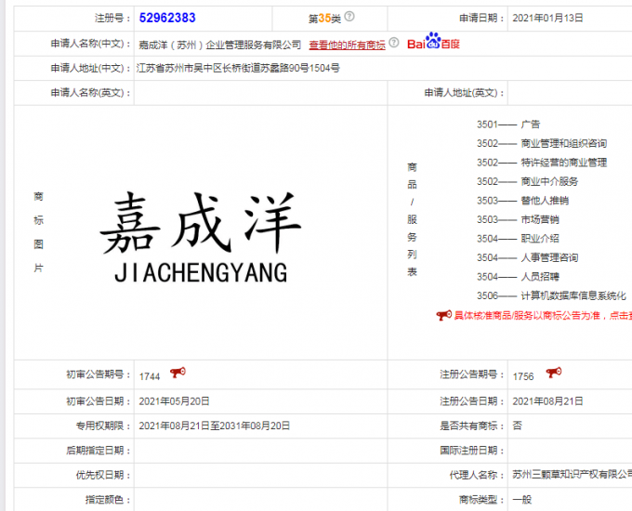632x511 pixels.
Task: Select application date 2021年01月13日
Action: pyautogui.click(x=547, y=19)
